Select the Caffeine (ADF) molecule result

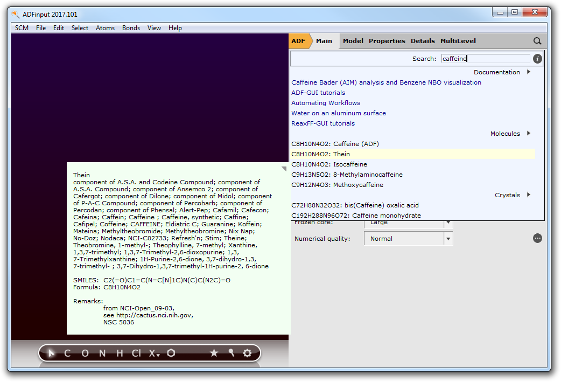[335, 144]
